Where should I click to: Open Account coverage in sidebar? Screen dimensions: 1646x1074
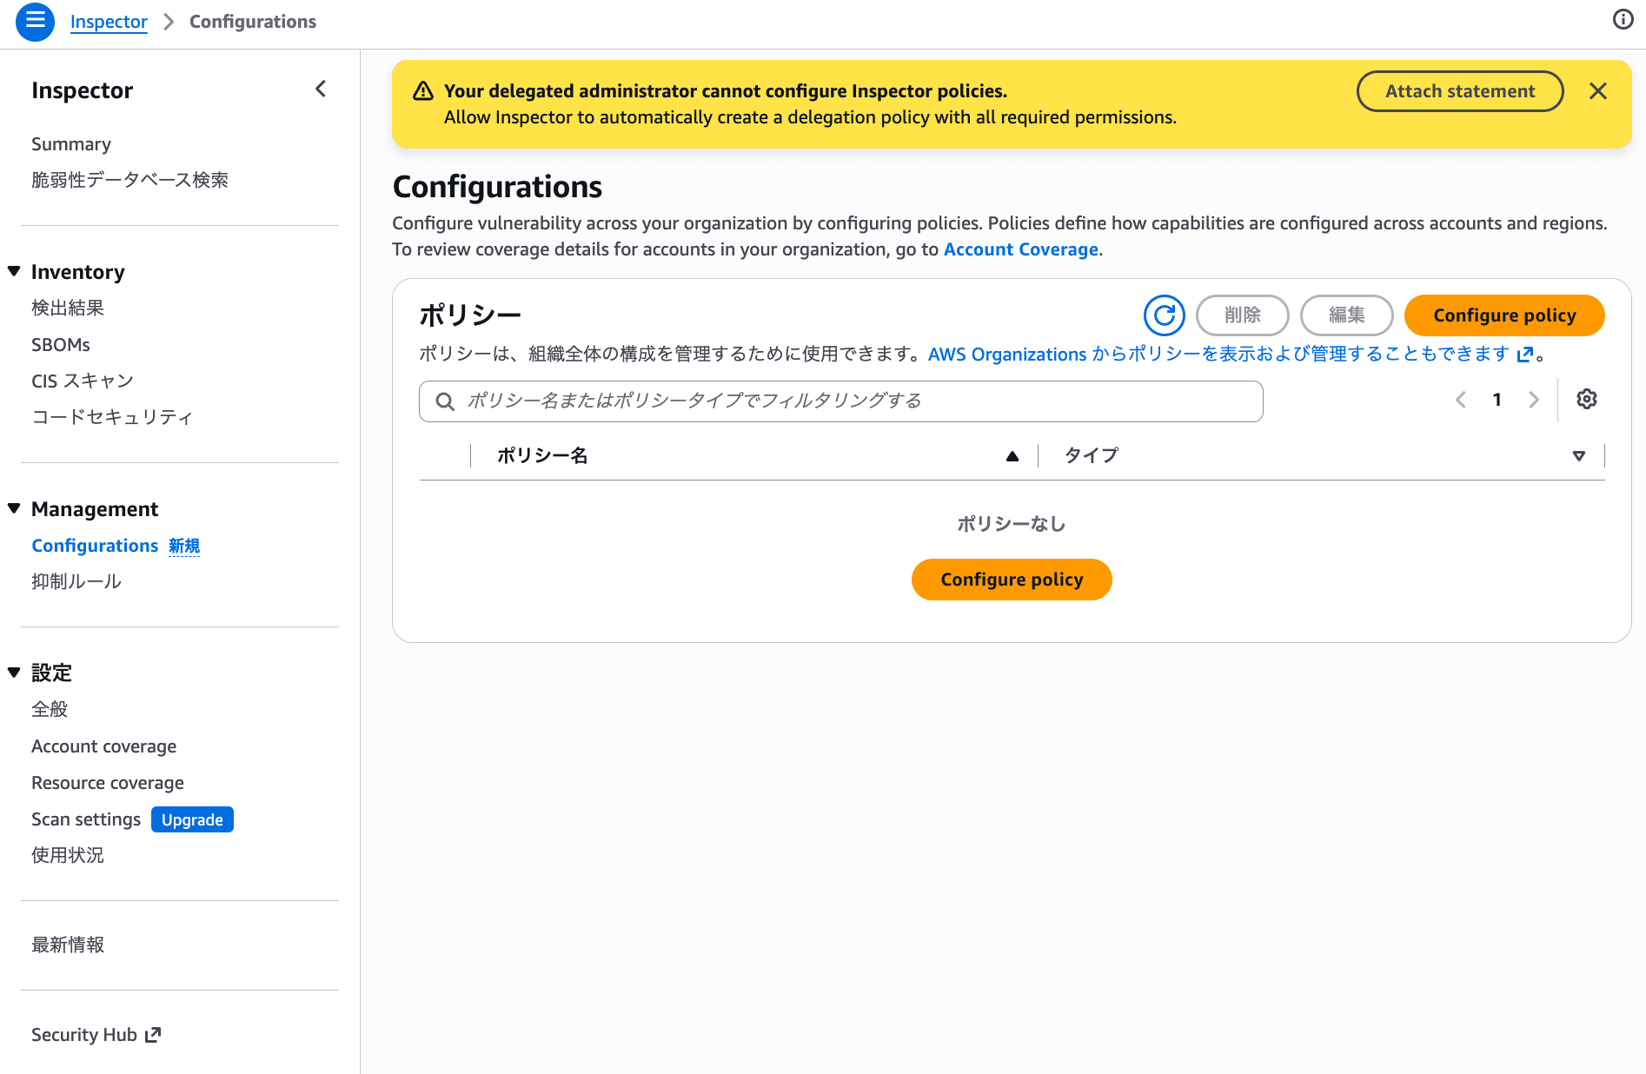tap(104, 746)
